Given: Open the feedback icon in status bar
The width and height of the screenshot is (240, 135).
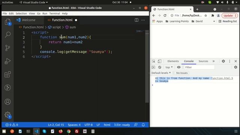Looking at the screenshot, I should tap(136, 125).
